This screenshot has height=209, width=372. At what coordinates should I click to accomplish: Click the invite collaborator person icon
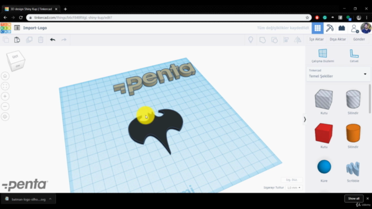(354, 28)
